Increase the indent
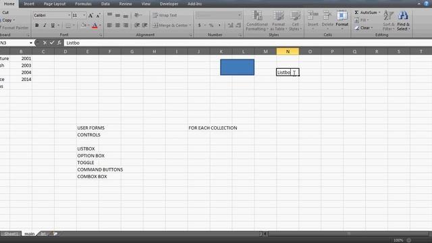Image resolution: width=432 pixels, height=243 pixels. point(145,26)
